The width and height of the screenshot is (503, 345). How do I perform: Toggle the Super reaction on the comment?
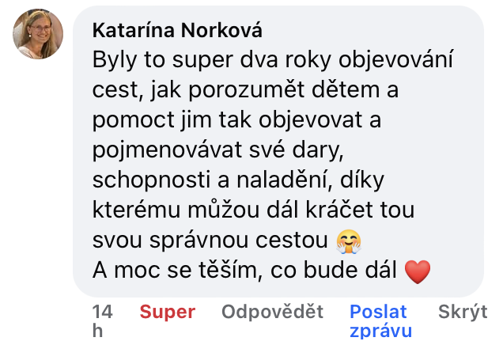[x=168, y=312]
